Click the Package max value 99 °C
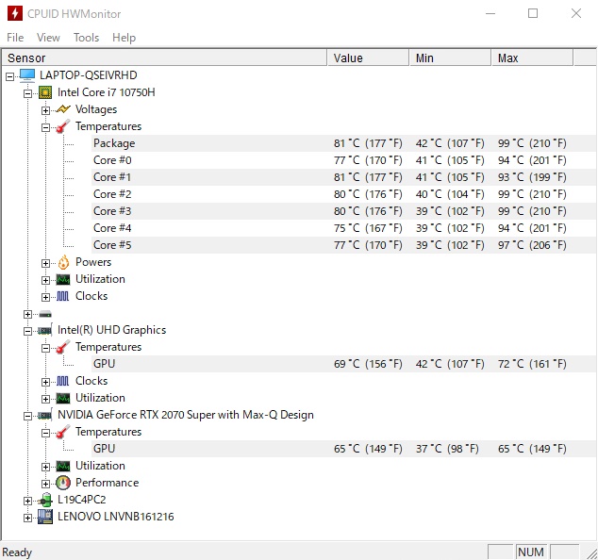Image resolution: width=598 pixels, height=560 pixels. 532,143
